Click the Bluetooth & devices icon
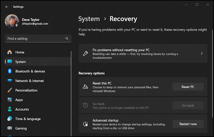This screenshot has width=214, height=137. click(x=10, y=71)
